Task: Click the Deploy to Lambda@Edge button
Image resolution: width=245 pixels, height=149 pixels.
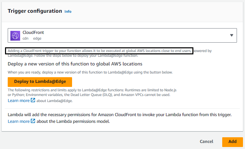Action: pos(40,82)
